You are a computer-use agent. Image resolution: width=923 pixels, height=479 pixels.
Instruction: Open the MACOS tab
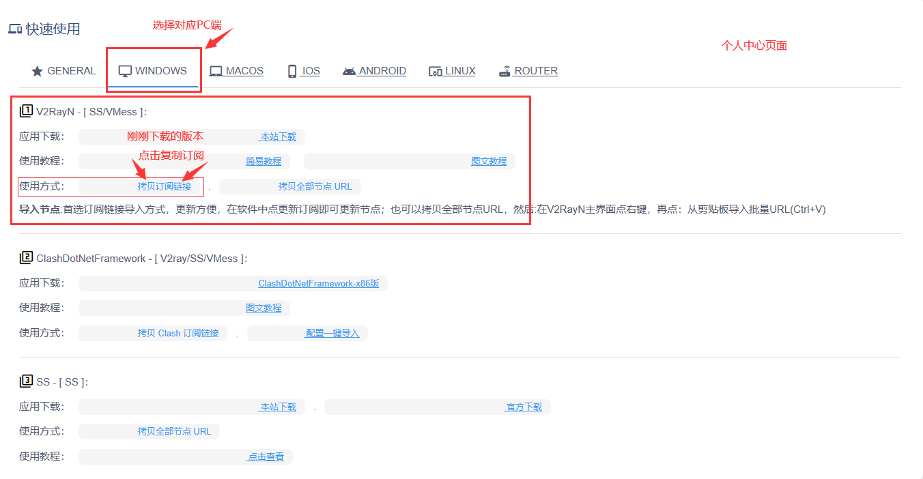236,71
